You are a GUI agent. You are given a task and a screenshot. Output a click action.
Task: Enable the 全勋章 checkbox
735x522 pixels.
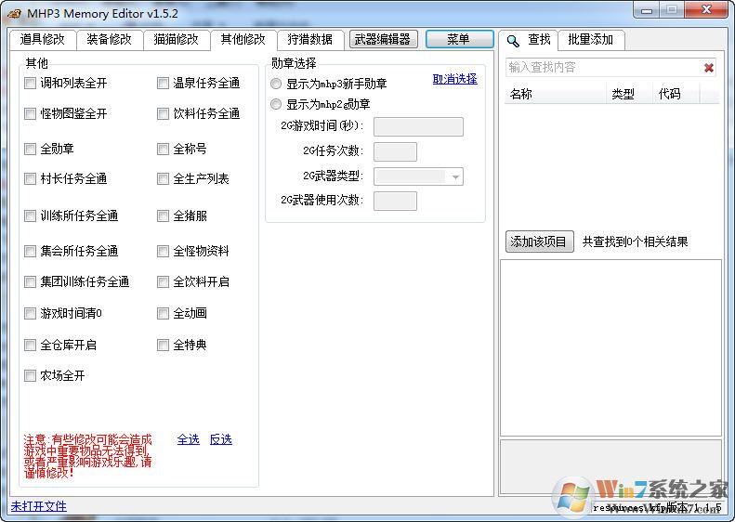click(x=30, y=149)
